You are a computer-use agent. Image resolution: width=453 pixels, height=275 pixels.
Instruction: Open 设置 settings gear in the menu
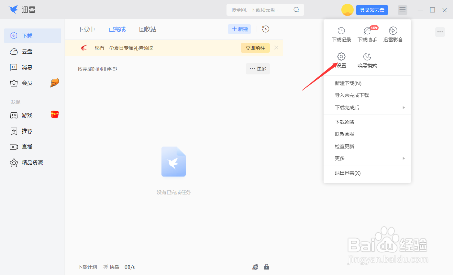coord(341,60)
